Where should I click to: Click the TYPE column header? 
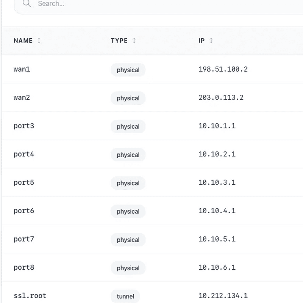pyautogui.click(x=119, y=40)
